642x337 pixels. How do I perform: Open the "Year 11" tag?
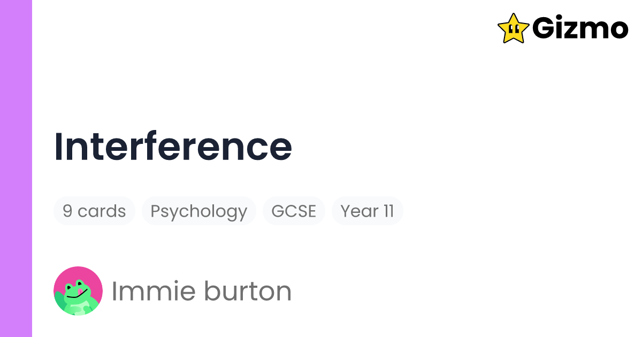point(367,211)
